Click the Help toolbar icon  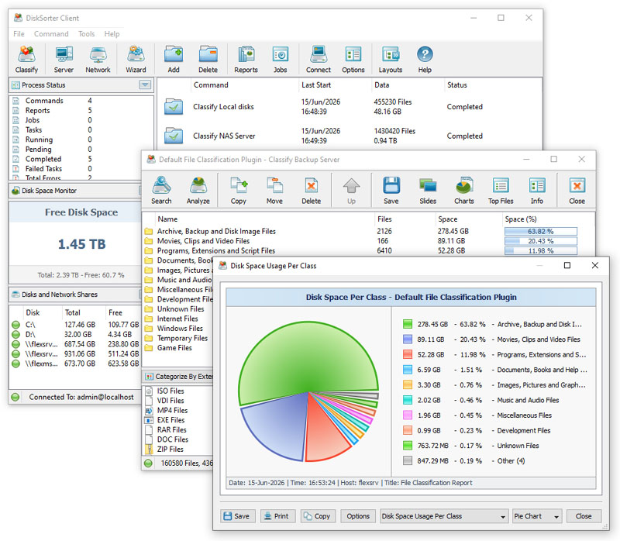425,60
